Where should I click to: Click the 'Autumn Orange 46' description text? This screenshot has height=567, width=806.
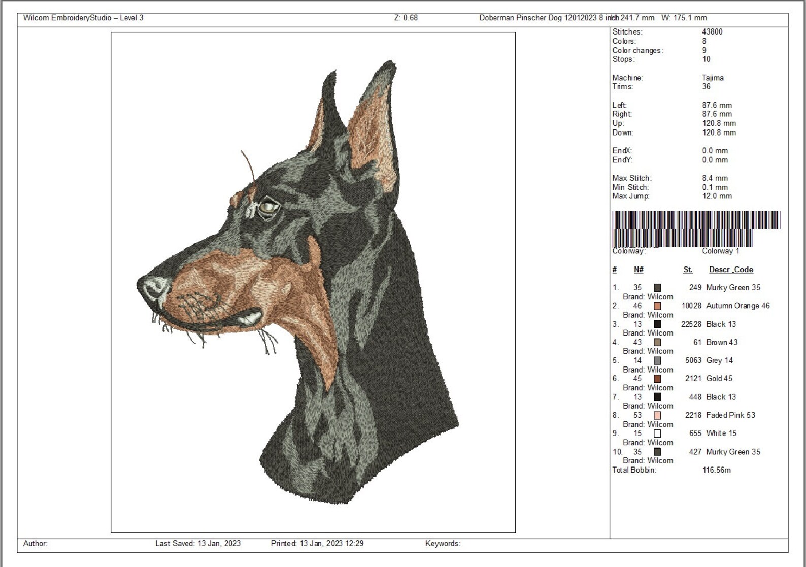(738, 306)
